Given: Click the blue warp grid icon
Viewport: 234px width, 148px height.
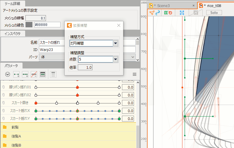Looking at the screenshot, I should pyautogui.click(x=182, y=13).
